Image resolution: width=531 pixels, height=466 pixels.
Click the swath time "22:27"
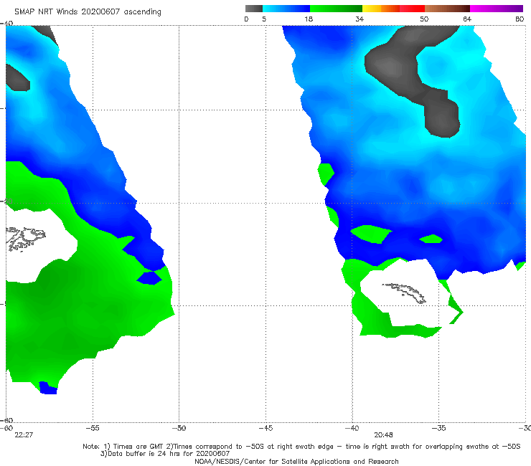tap(24, 435)
